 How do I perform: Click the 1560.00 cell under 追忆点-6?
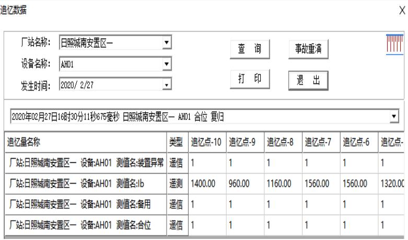pyautogui.click(x=359, y=184)
